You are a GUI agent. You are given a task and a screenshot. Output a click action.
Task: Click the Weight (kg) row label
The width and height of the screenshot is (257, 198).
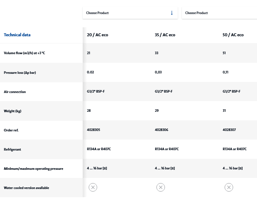(12, 111)
